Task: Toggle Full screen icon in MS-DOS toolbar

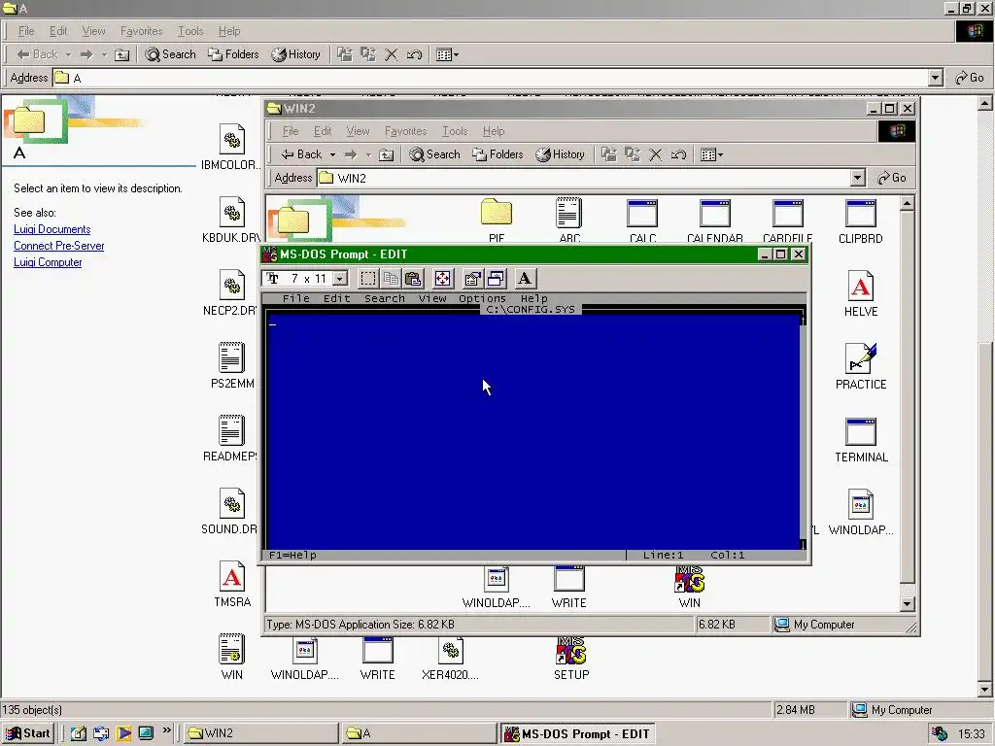Action: tap(442, 279)
